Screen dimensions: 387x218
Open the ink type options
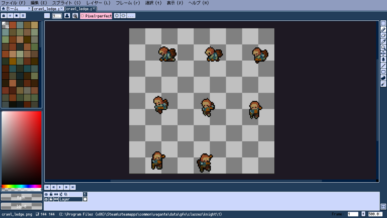(x=67, y=16)
